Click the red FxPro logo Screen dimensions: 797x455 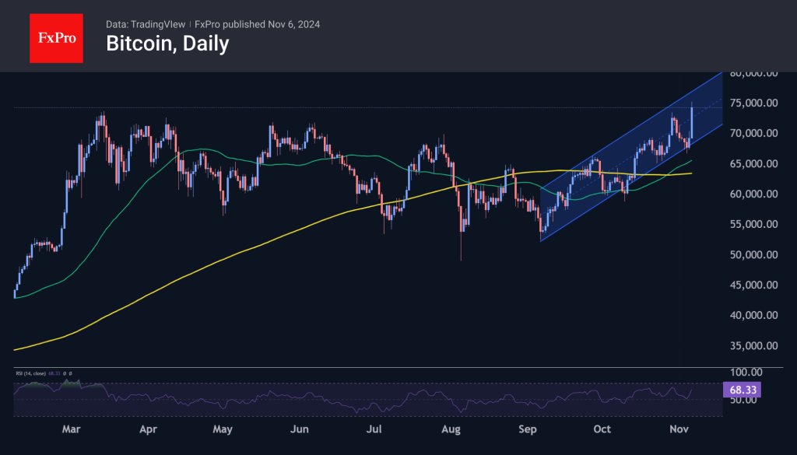click(x=56, y=37)
